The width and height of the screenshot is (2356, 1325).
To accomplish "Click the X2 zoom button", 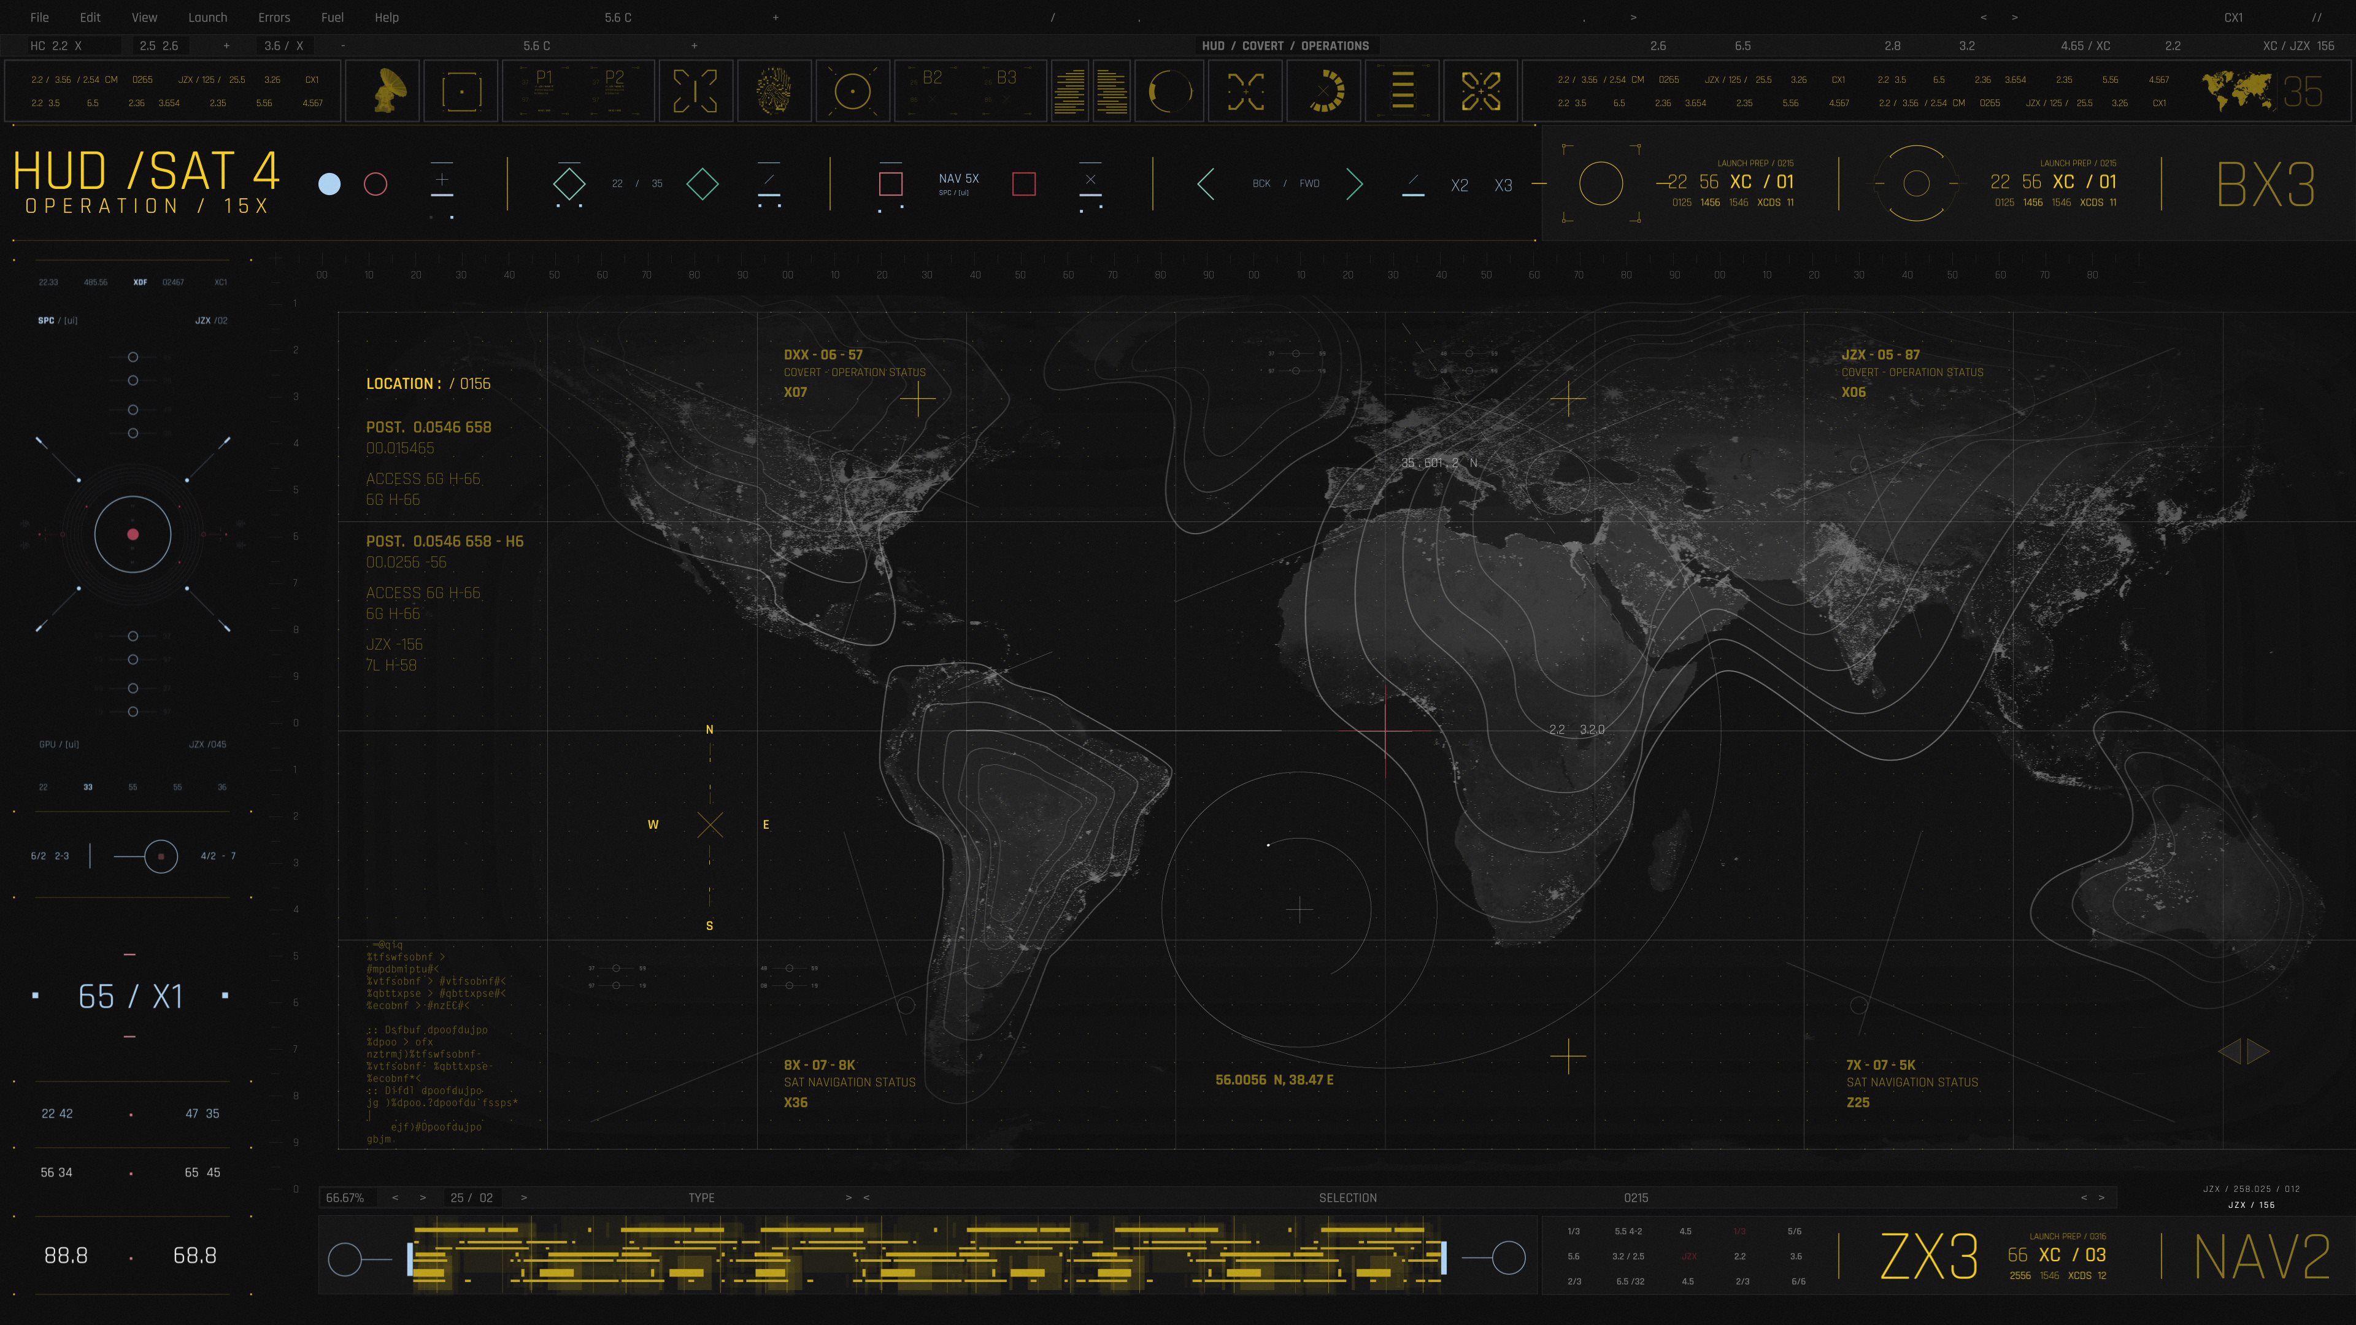I will point(1459,186).
